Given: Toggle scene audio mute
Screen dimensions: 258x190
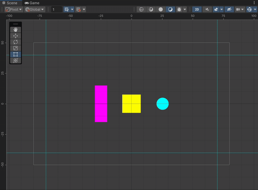Looking at the screenshot, I should [207, 10].
